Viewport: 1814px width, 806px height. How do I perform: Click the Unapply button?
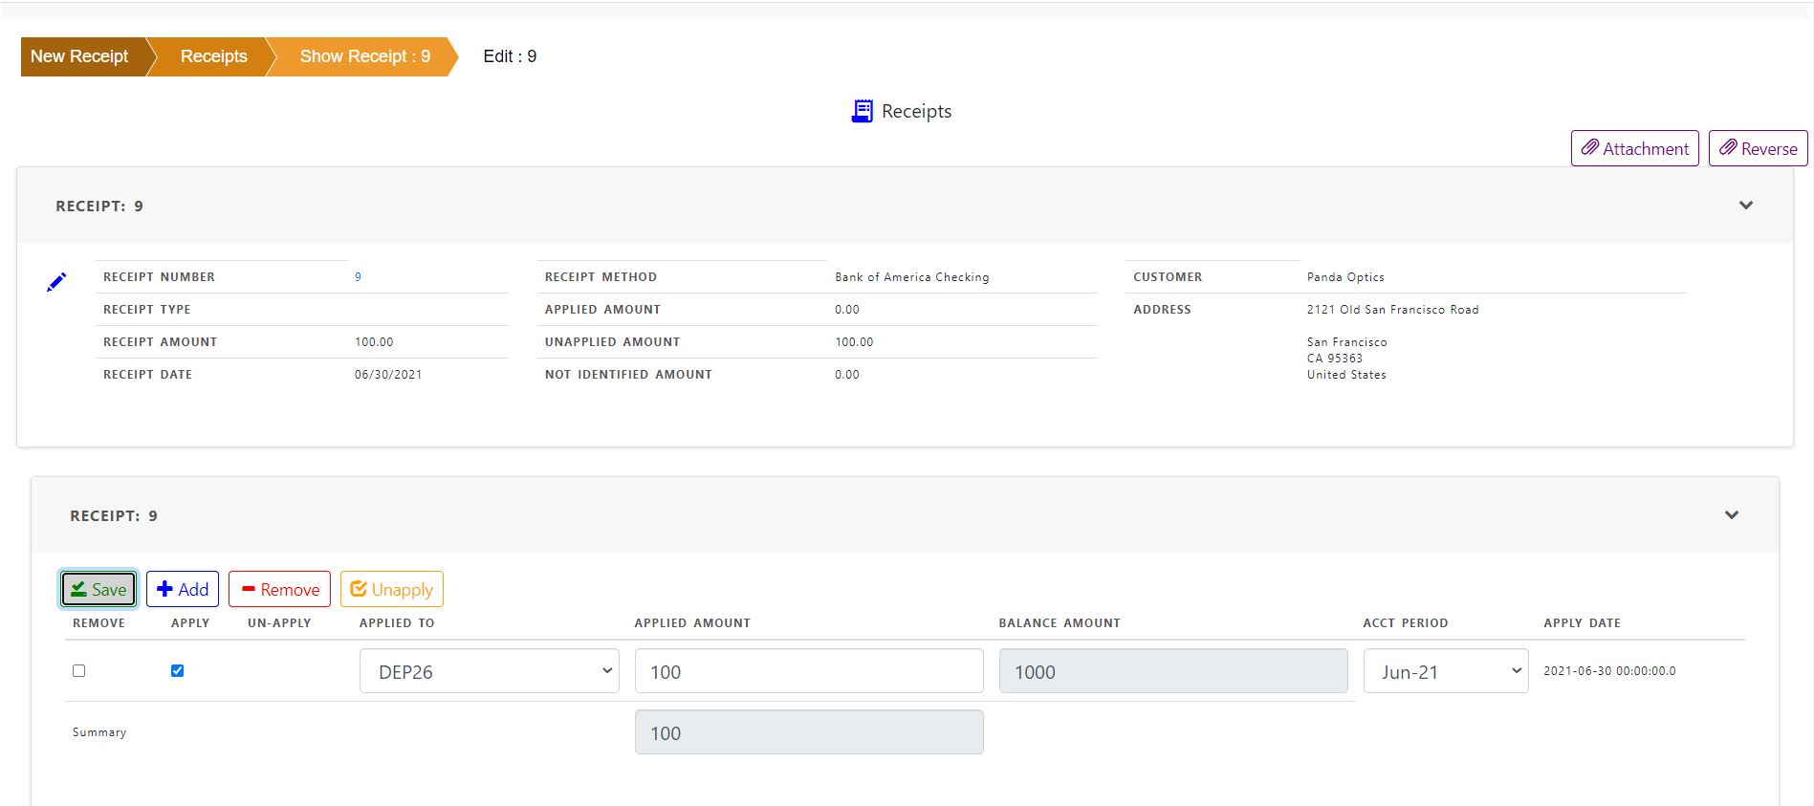[392, 589]
